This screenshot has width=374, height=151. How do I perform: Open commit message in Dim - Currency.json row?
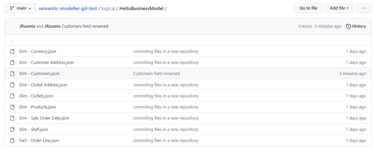tap(166, 51)
